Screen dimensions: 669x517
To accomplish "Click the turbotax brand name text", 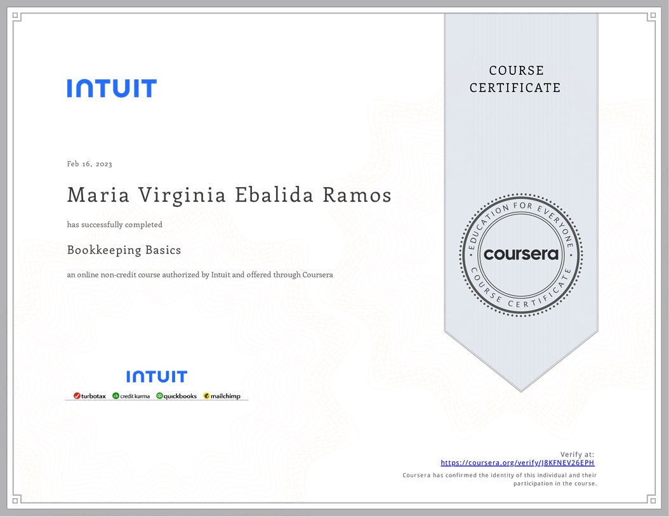I will point(93,396).
